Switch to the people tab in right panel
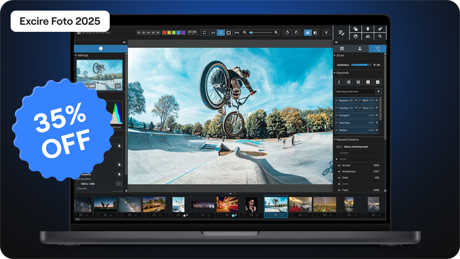The width and height of the screenshot is (460, 259). (x=360, y=48)
